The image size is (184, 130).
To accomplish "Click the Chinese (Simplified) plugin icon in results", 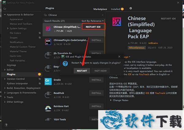I will (48, 29).
